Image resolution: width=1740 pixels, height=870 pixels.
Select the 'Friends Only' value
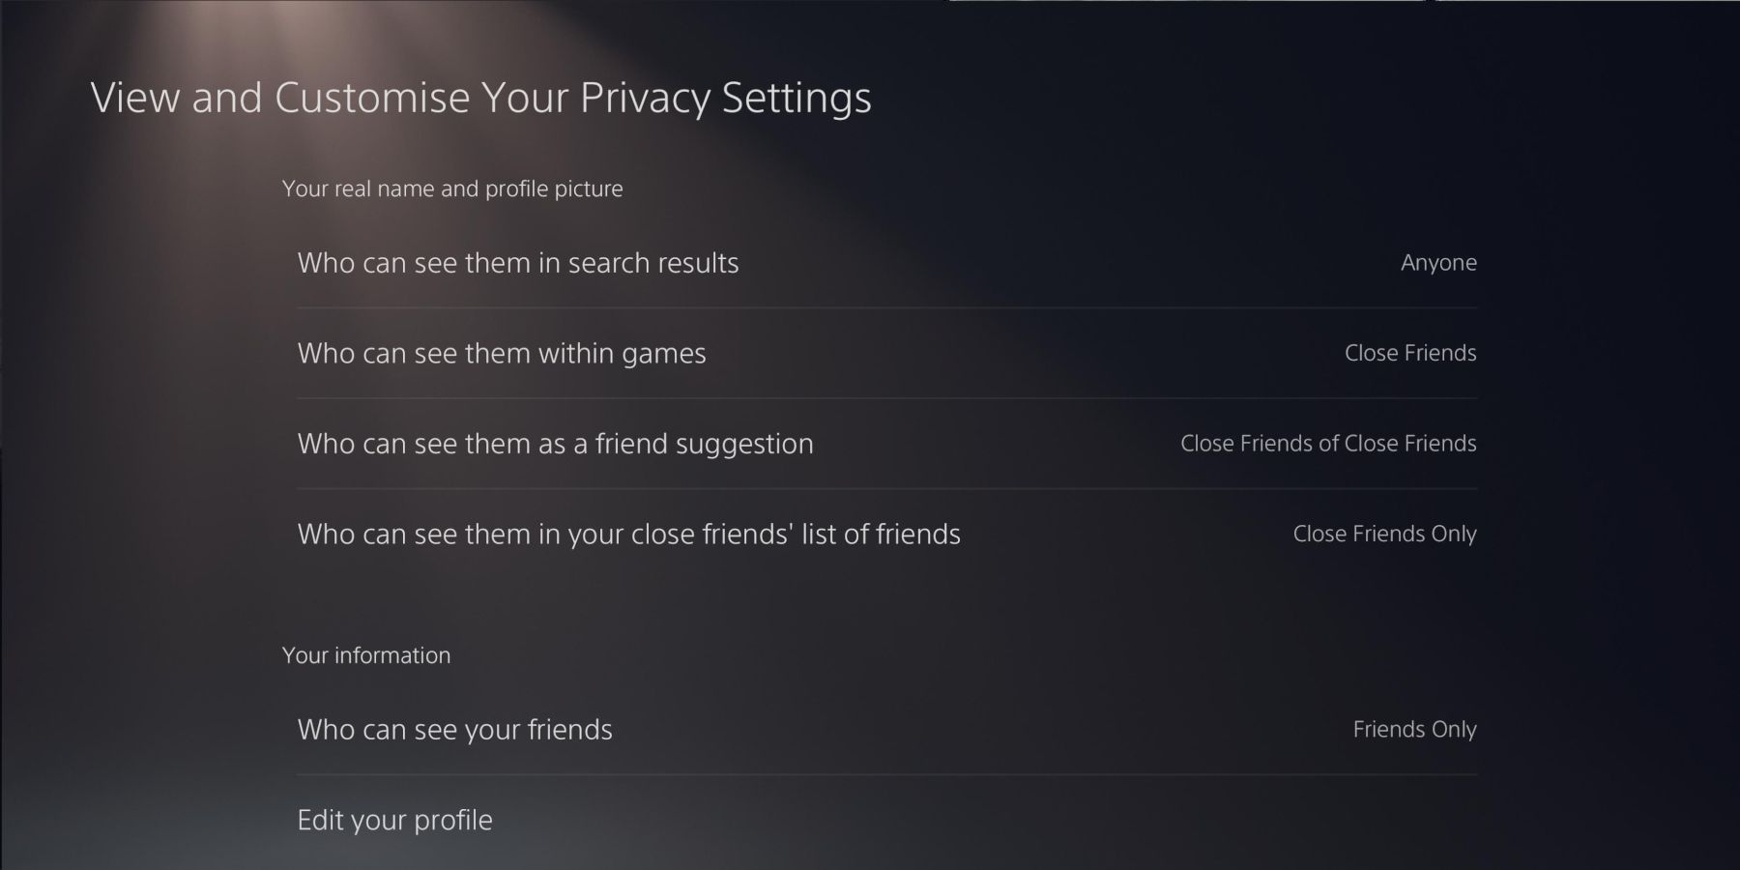1414,730
